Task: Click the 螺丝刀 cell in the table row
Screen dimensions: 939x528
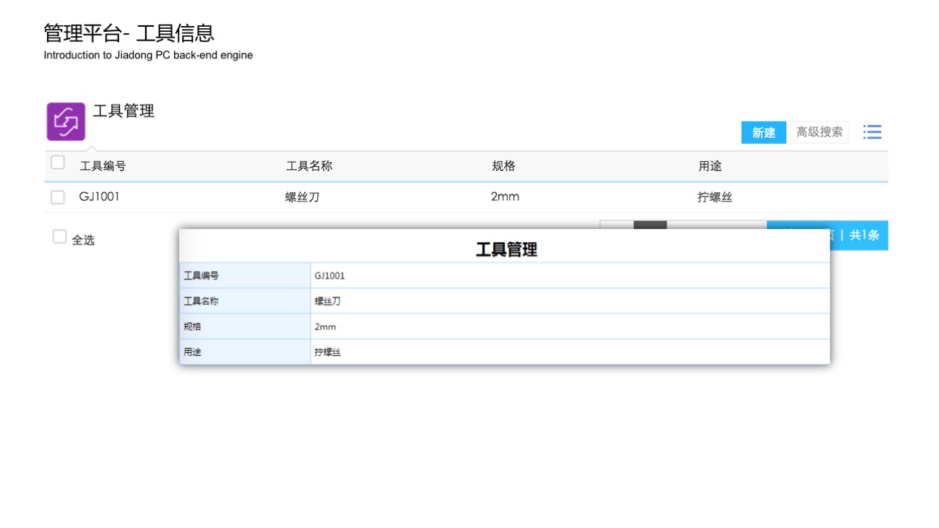Action: click(x=302, y=197)
